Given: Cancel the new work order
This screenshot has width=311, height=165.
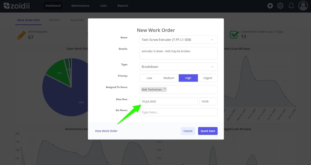Looking at the screenshot, I should click(x=188, y=131).
